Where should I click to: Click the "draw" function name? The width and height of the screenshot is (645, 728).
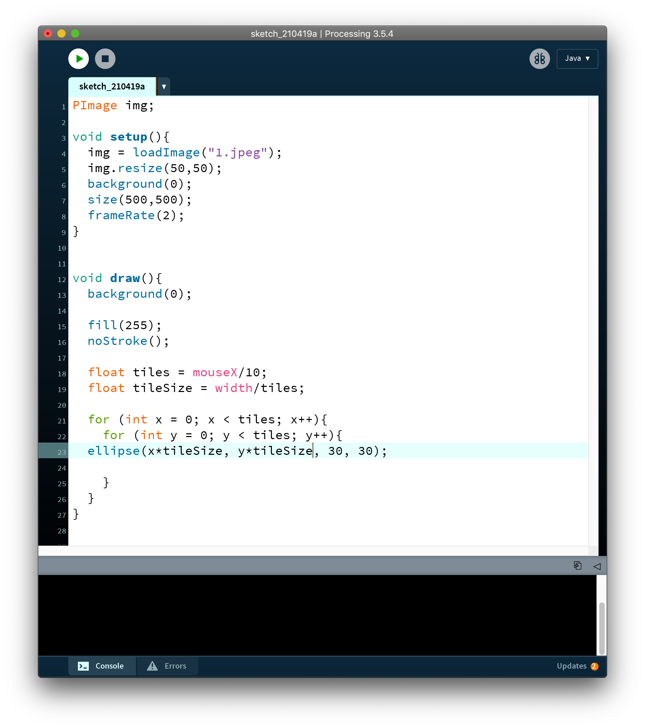125,278
